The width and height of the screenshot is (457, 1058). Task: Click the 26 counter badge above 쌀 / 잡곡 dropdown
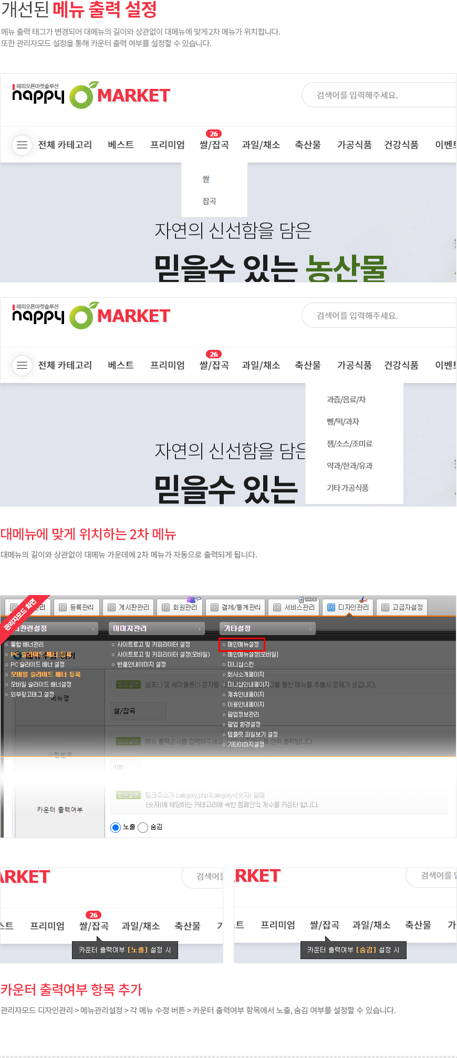click(214, 134)
